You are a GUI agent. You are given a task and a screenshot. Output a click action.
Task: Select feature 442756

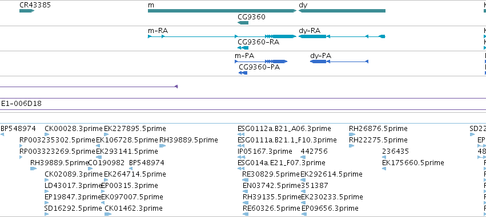click(314, 152)
